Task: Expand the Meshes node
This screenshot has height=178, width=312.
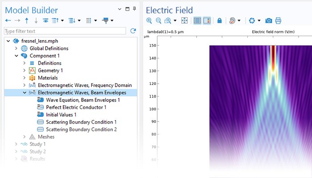Action: [x=24, y=137]
